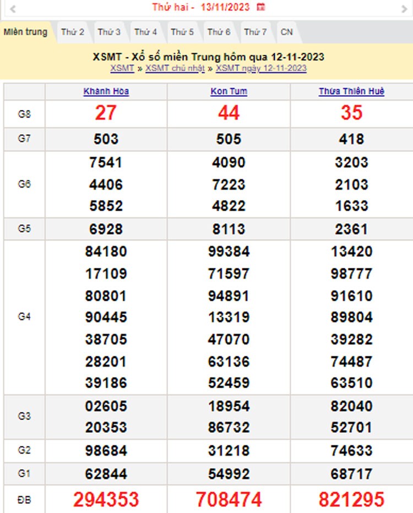Go to the Thứ 5 tab
The height and width of the screenshot is (513, 413).
click(x=182, y=32)
